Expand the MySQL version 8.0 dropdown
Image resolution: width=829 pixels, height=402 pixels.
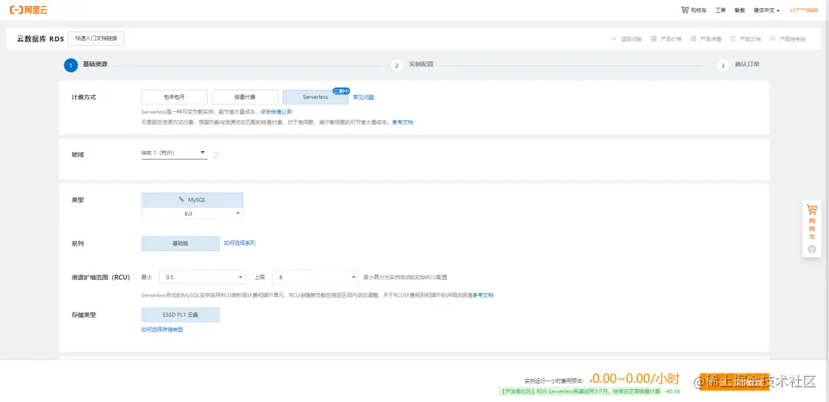192,213
